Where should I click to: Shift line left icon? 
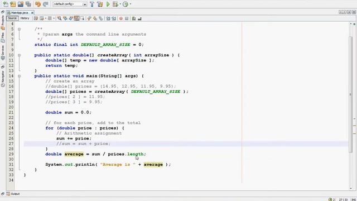click(108, 18)
